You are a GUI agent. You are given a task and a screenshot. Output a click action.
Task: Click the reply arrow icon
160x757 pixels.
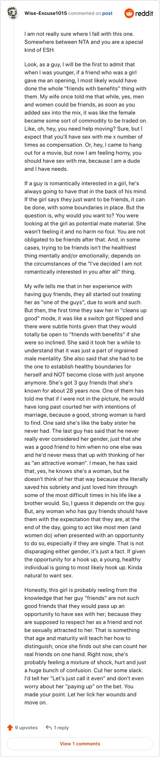coord(49,727)
